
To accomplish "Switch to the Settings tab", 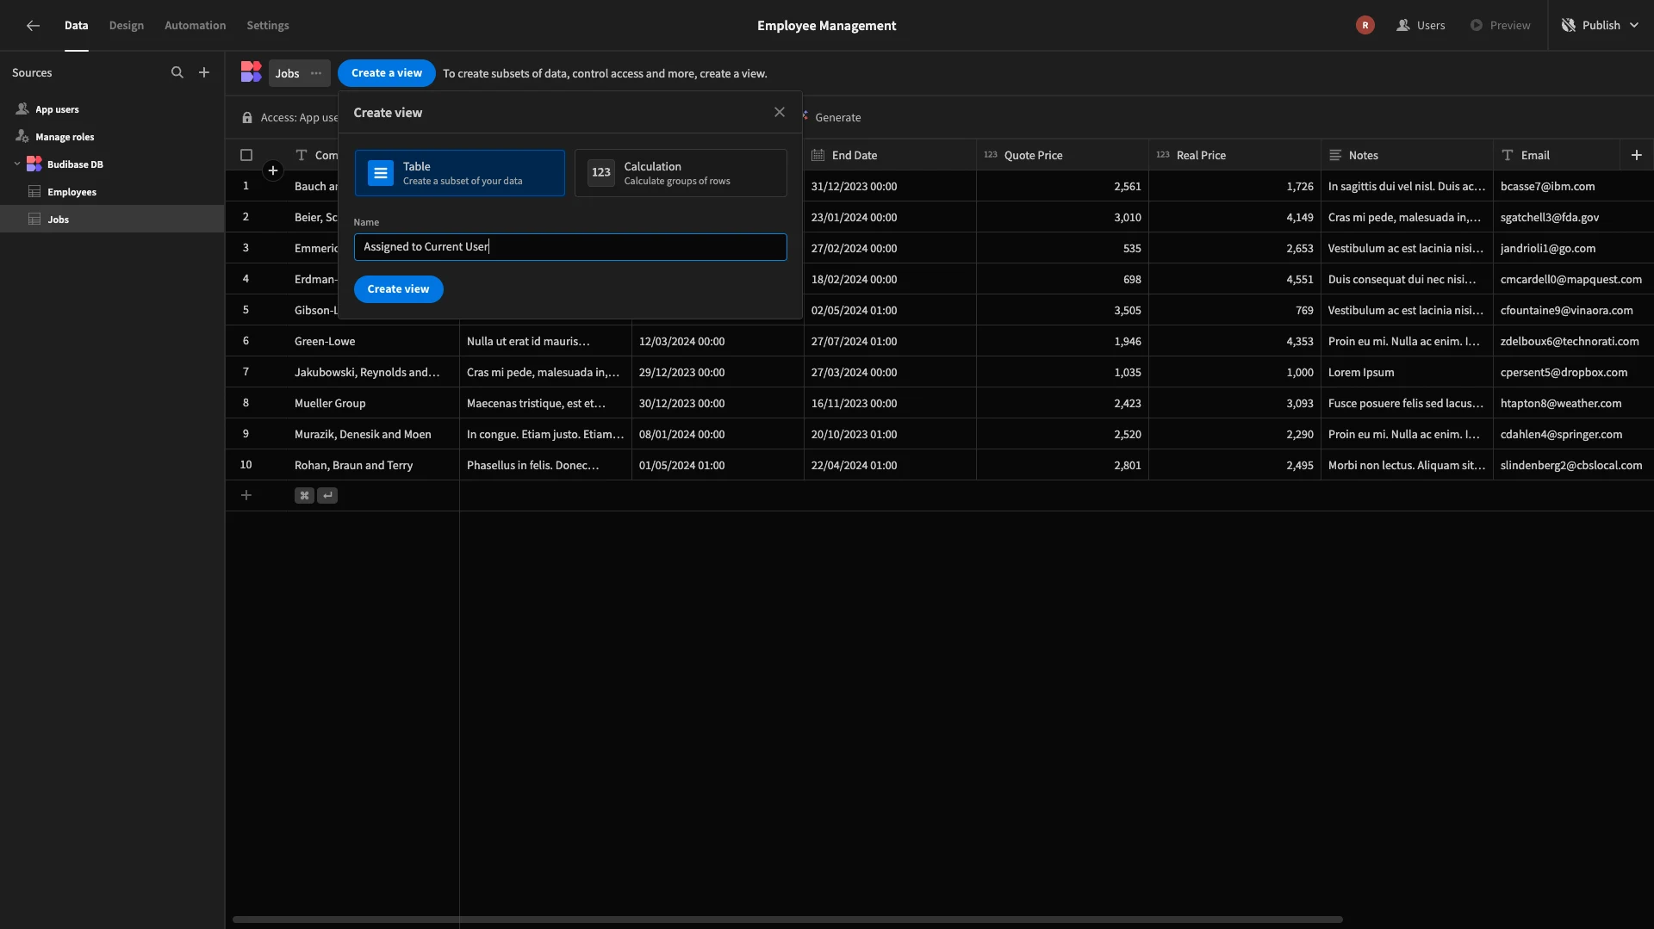I will (268, 26).
